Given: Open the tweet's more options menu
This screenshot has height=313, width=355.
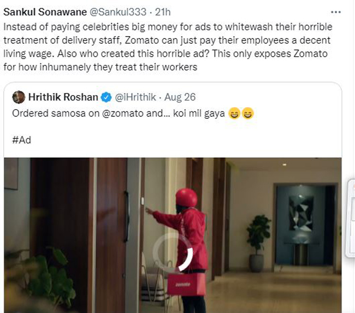Looking at the screenshot, I should [338, 11].
